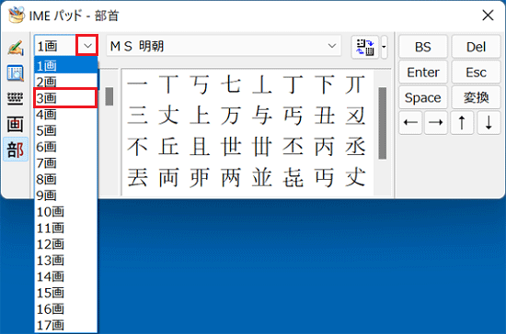This screenshot has height=334, width=506.
Task: Insert the character 世
Action: (x=231, y=147)
